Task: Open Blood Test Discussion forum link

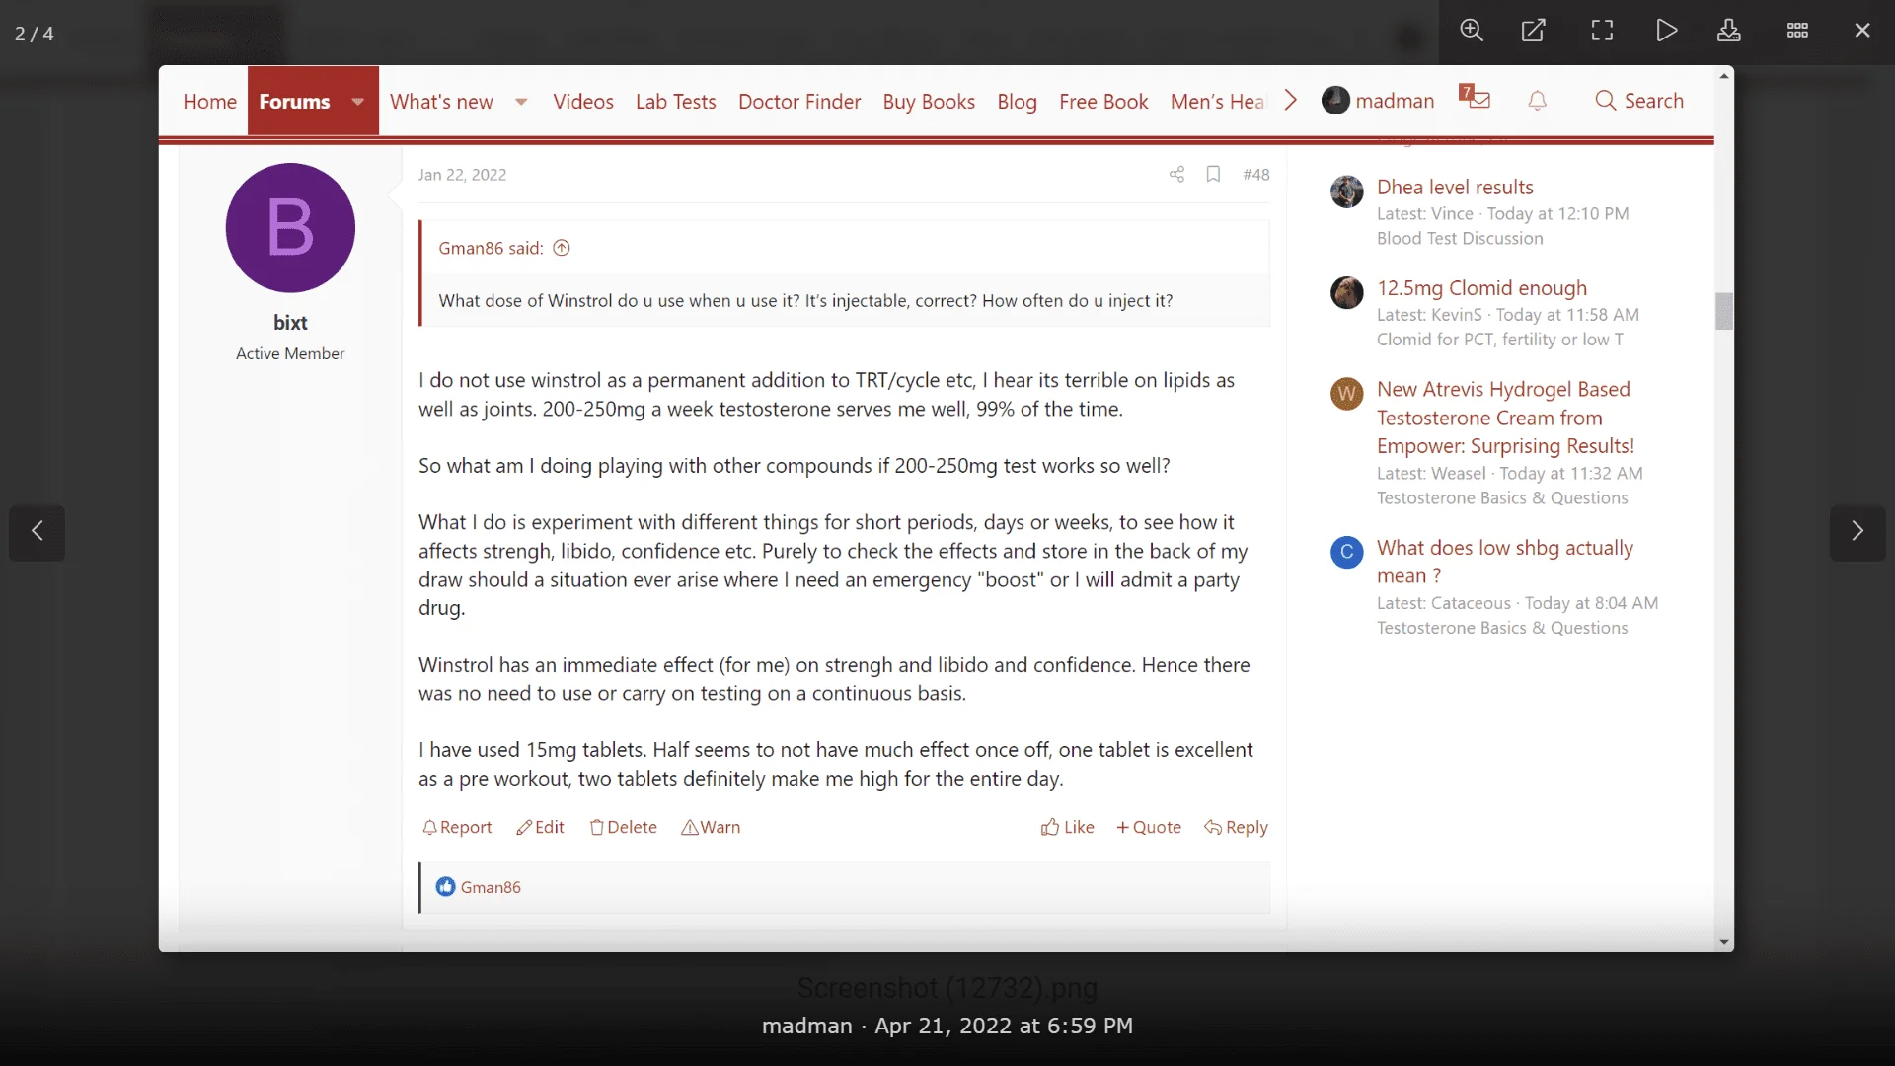Action: click(1460, 238)
